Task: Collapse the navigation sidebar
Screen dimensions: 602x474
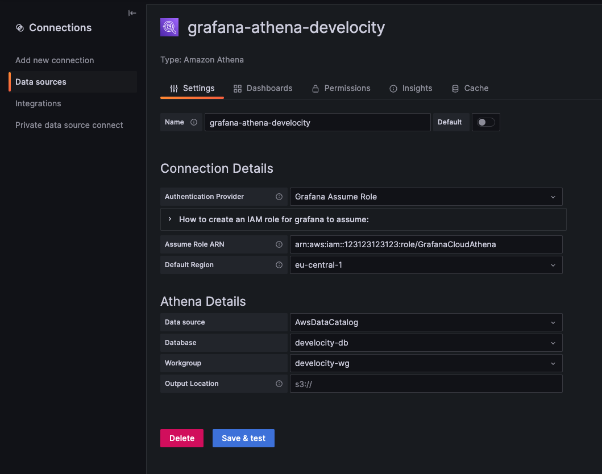Action: (x=132, y=13)
